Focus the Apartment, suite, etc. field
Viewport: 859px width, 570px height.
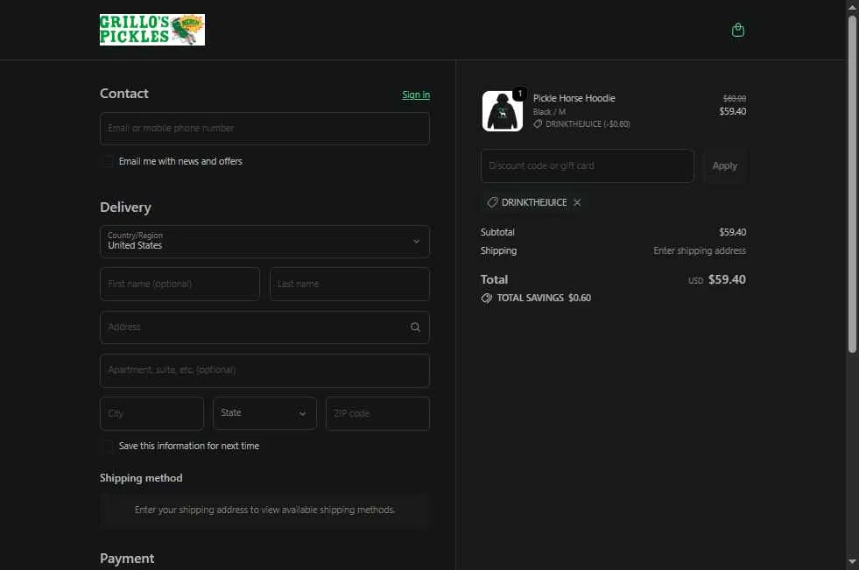[265, 370]
